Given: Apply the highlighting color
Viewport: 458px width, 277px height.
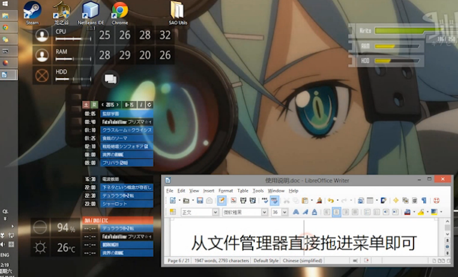Looking at the screenshot, I should 421,212.
